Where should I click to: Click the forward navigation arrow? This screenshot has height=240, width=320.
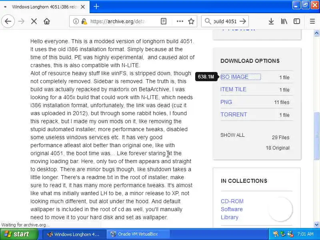pos(21,21)
